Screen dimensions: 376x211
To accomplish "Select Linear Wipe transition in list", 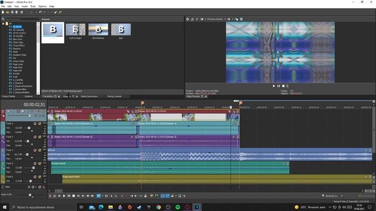I will click(x=18, y=61).
